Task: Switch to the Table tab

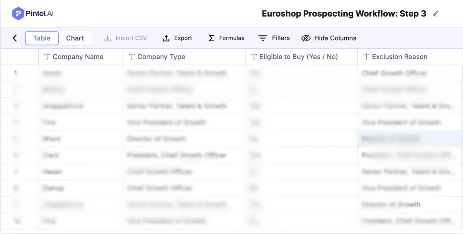Action: 42,38
